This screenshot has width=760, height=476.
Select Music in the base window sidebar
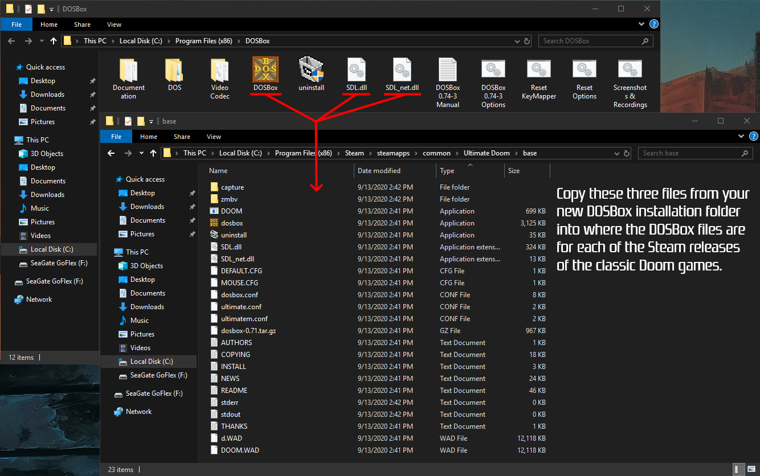pyautogui.click(x=139, y=321)
